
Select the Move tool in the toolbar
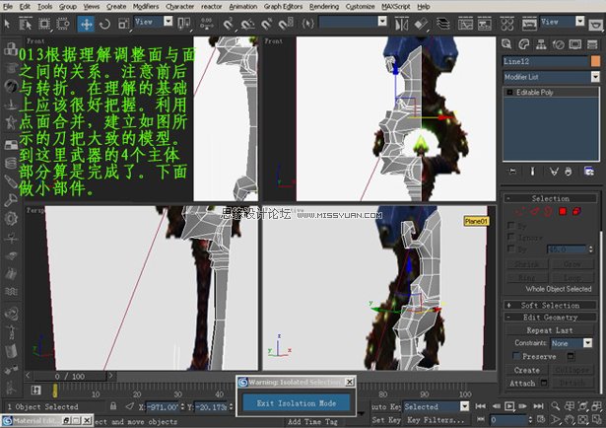tap(86, 24)
